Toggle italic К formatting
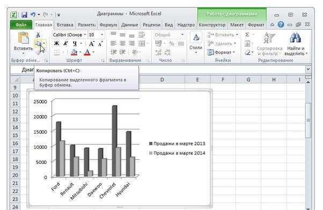The image size is (323, 210). click(65, 44)
